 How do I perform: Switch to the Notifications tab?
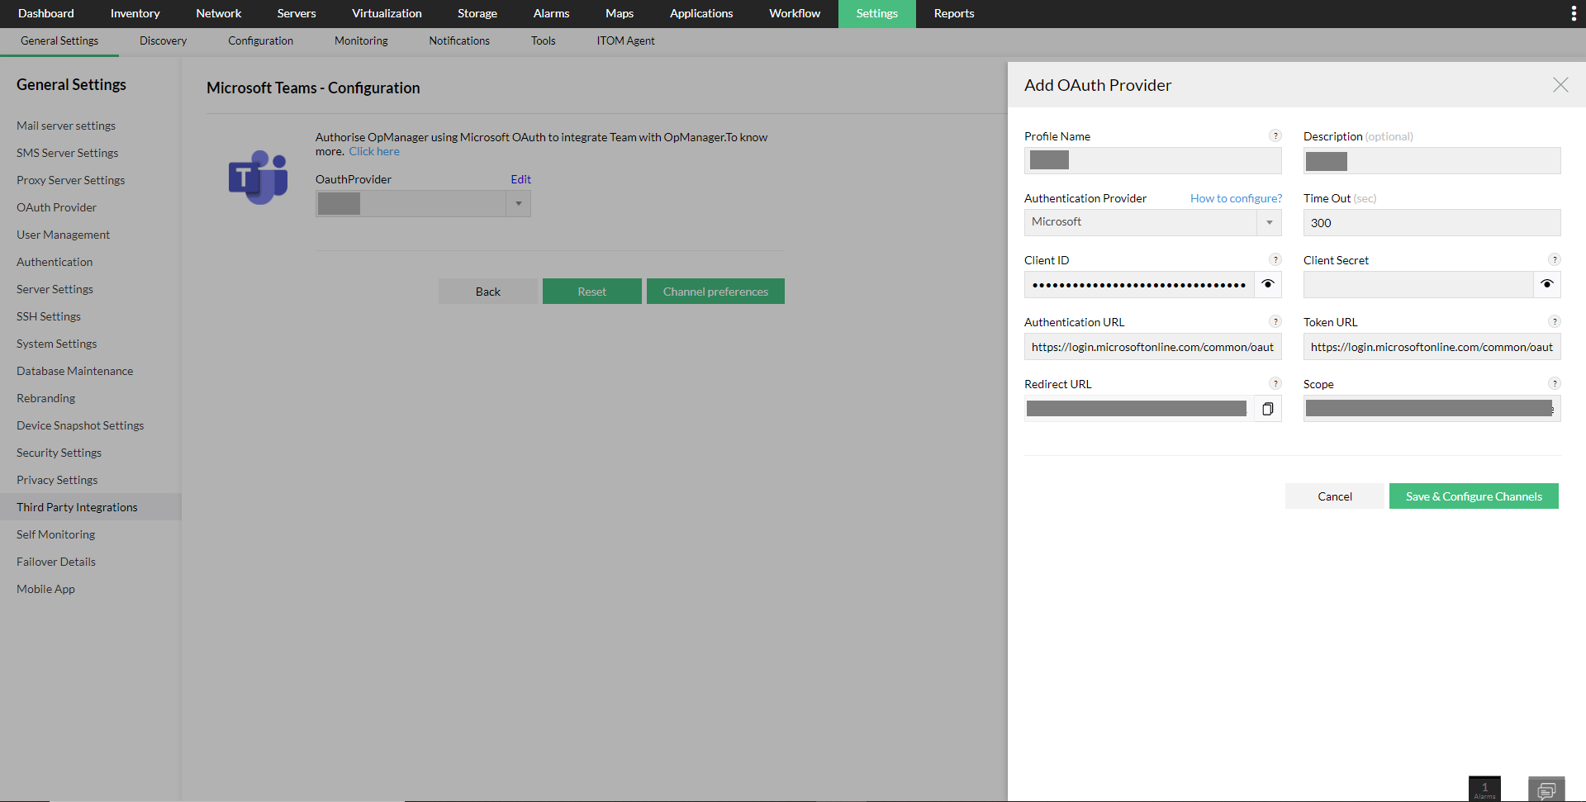(458, 40)
